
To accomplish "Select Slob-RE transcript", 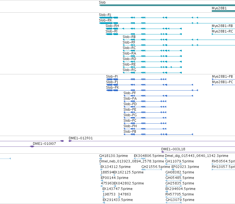I will point(129,65).
